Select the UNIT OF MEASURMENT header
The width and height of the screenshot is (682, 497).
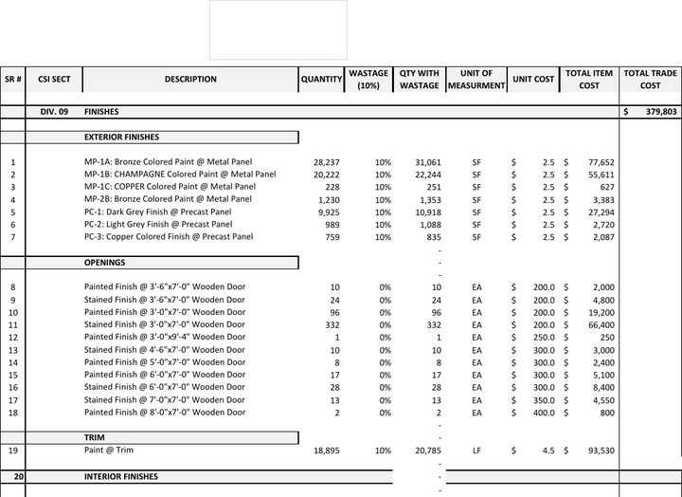point(476,80)
